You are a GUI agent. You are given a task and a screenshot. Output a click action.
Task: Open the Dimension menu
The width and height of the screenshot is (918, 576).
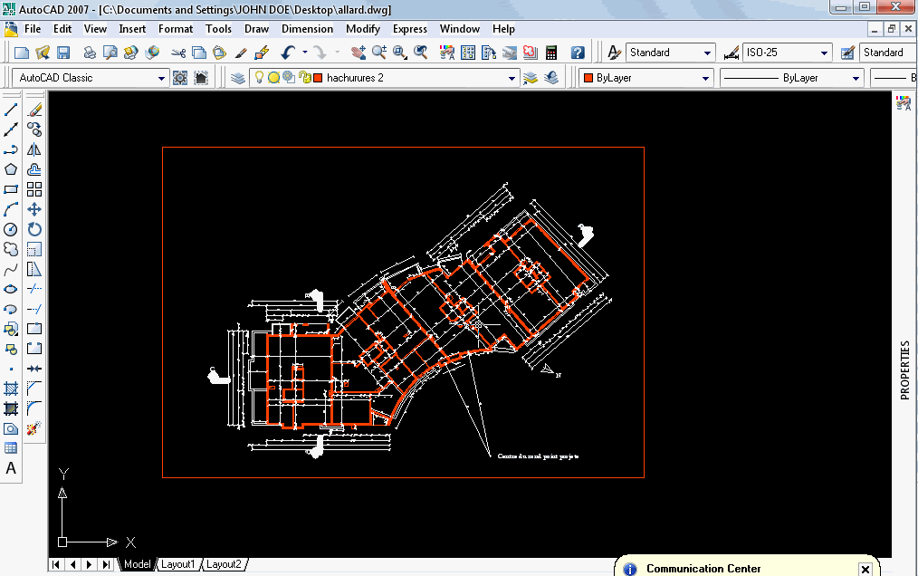click(x=307, y=29)
